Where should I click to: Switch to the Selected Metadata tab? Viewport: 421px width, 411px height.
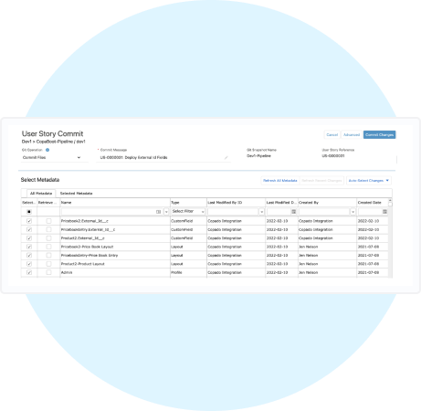(x=76, y=194)
